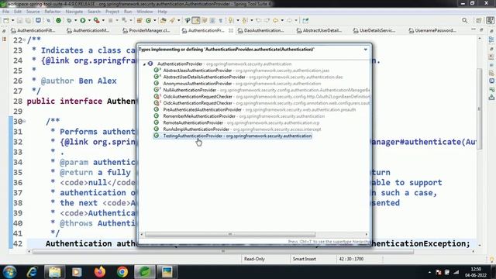Screen dimensions: 496x279
Task: Select AbstractUserDetailsAuthenticationProvider in hierarchy
Action: [x=248, y=77]
